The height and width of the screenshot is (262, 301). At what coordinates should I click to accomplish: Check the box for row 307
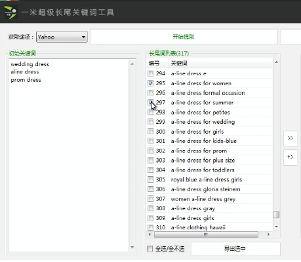click(151, 198)
